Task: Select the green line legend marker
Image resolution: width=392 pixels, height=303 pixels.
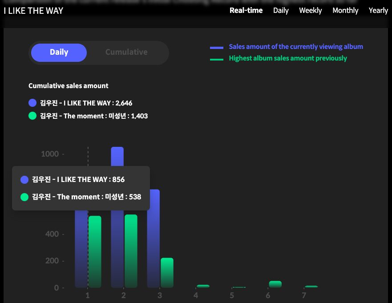Action: 216,58
